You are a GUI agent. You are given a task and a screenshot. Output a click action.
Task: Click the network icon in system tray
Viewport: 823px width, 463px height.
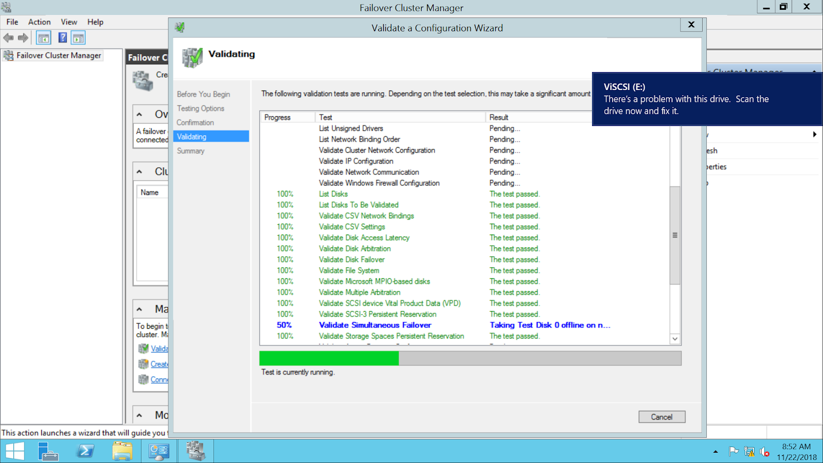click(749, 452)
